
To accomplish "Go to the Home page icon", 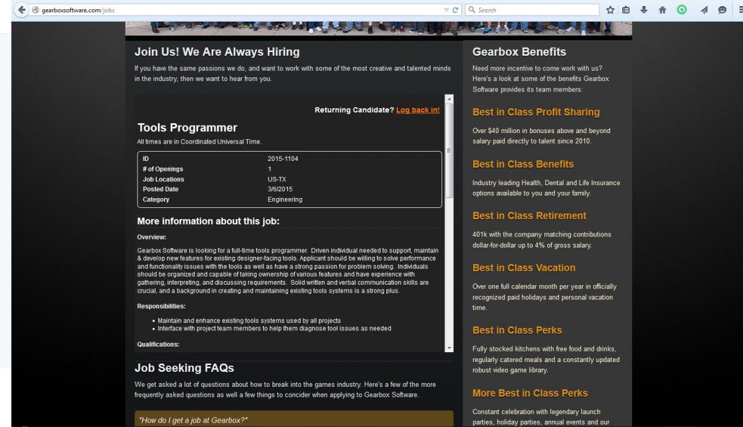I will click(x=663, y=10).
